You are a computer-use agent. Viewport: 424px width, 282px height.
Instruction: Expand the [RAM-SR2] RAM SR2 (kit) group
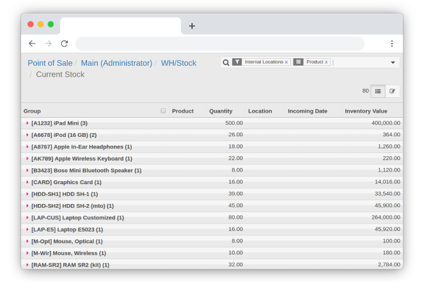point(27,265)
